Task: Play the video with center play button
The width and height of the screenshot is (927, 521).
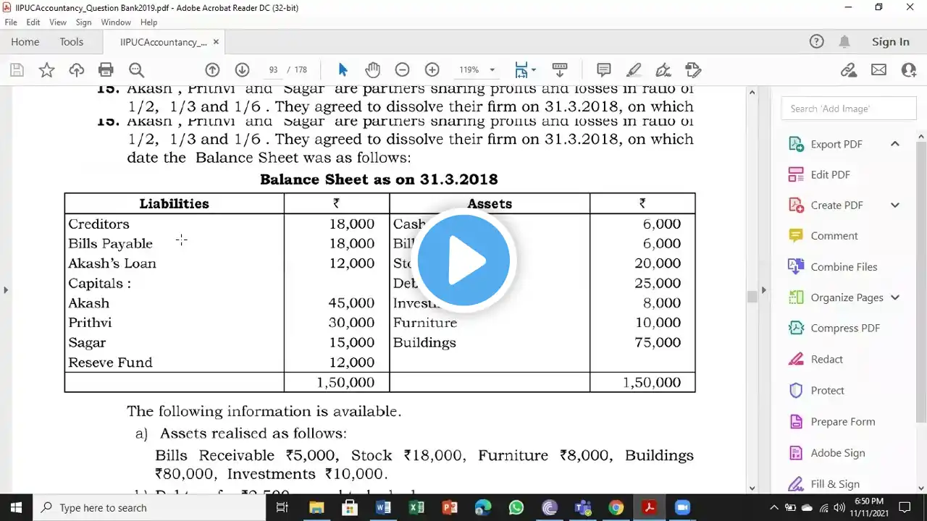Action: point(463,260)
